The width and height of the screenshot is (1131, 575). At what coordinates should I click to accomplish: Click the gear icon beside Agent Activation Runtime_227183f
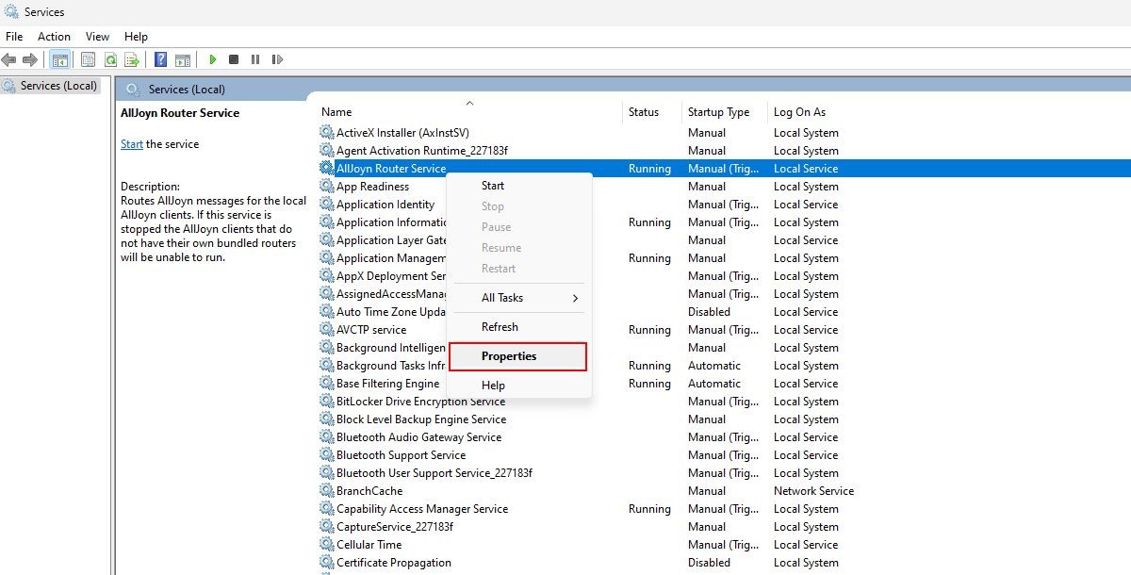click(327, 151)
